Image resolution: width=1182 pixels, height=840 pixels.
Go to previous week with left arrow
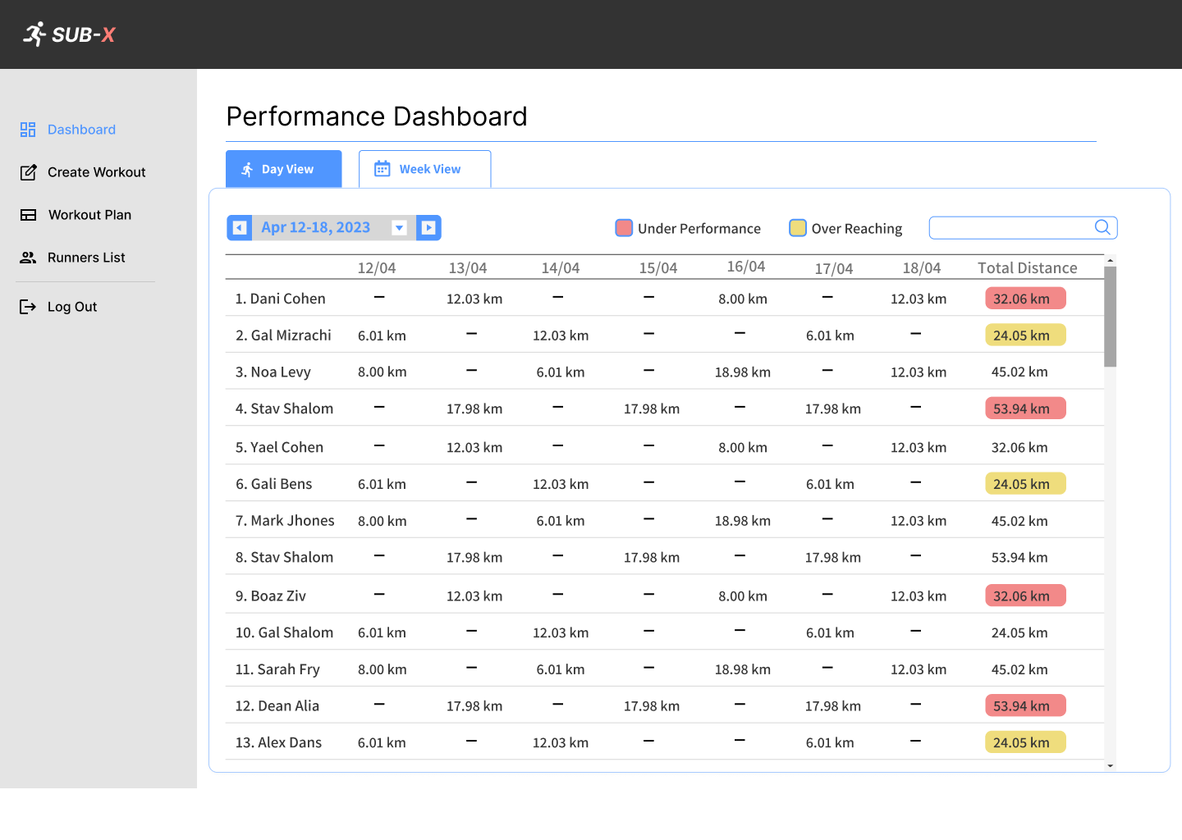[x=239, y=227]
